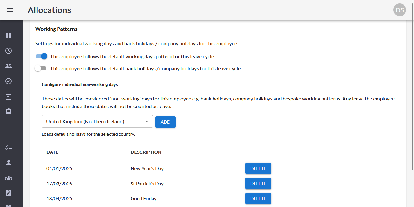This screenshot has width=414, height=207.
Task: Click the ADD button to load holidays
Action: pos(165,122)
